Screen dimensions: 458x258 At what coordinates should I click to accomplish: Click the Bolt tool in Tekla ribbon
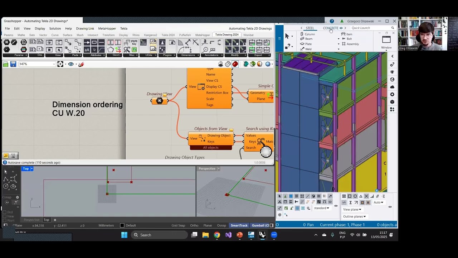point(347,39)
